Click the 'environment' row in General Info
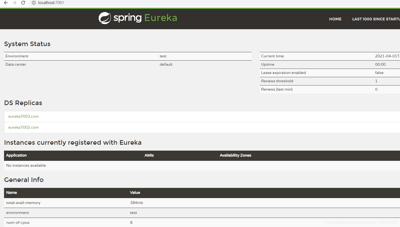This screenshot has width=400, height=227. click(x=202, y=213)
